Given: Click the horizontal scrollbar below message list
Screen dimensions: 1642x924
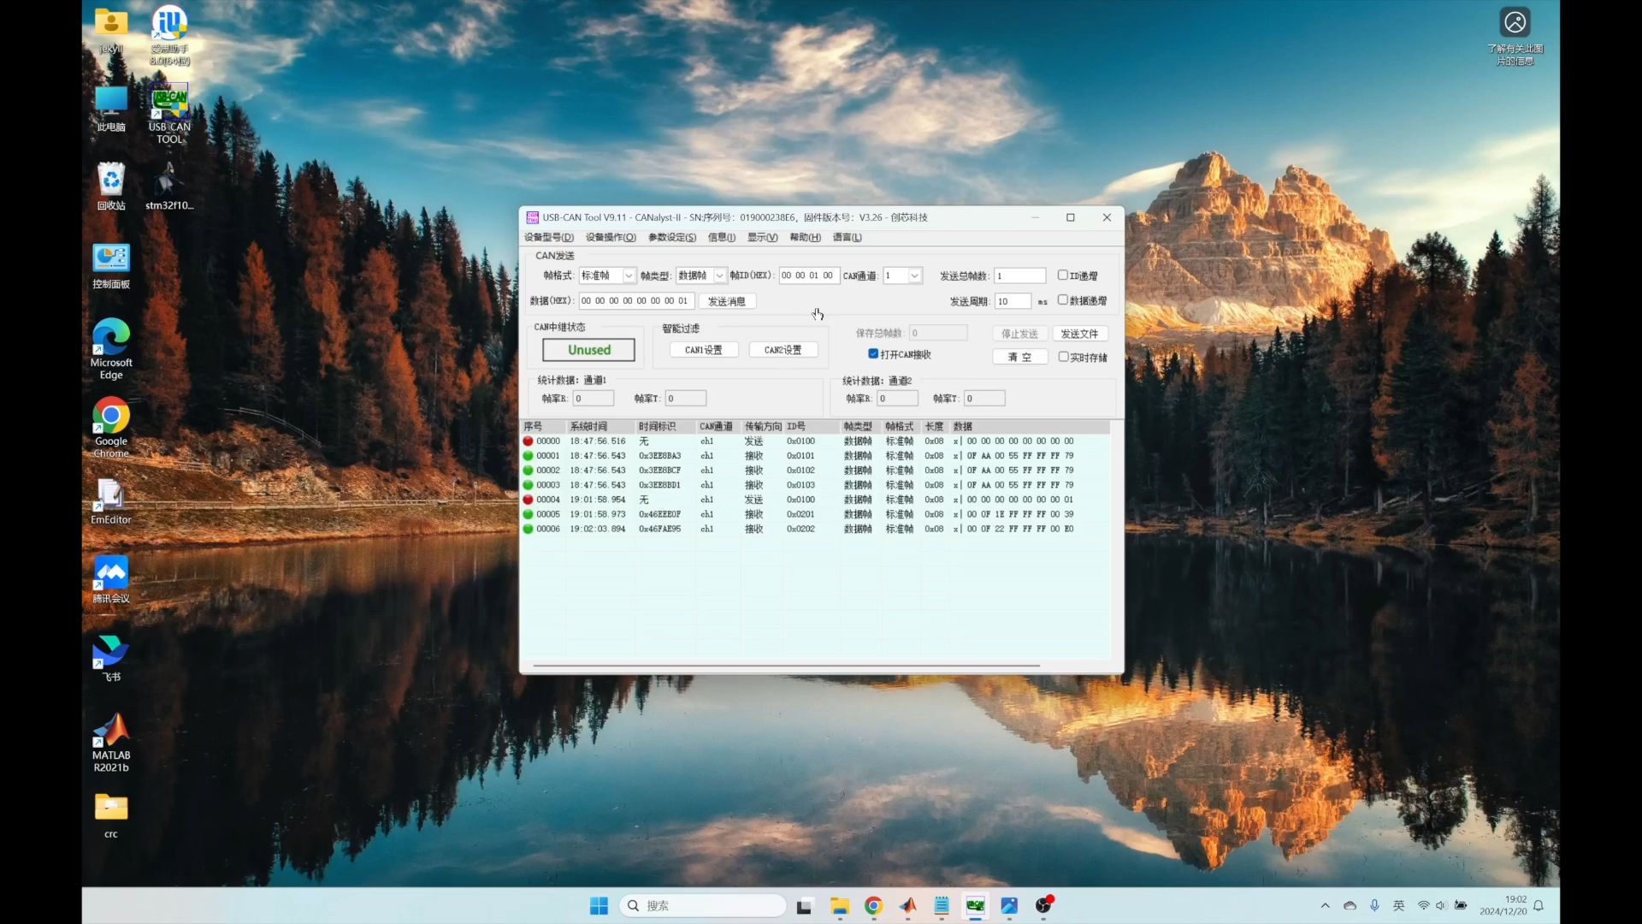Looking at the screenshot, I should point(786,665).
